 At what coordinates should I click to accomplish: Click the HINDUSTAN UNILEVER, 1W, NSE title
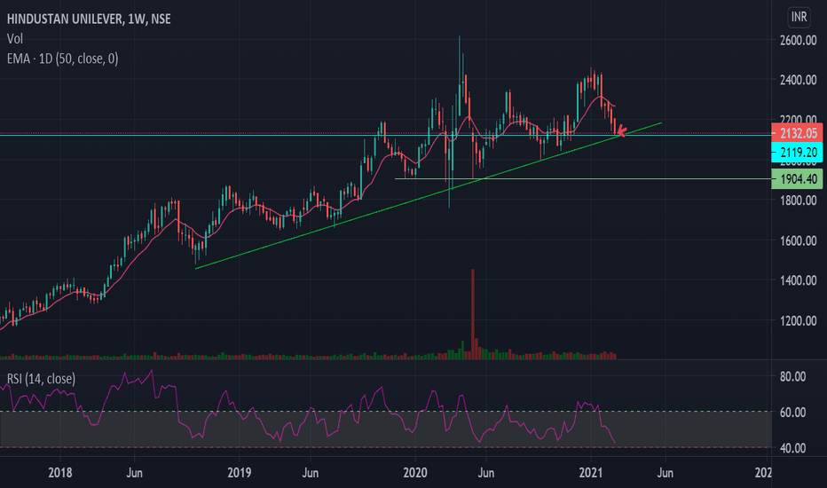(x=89, y=19)
